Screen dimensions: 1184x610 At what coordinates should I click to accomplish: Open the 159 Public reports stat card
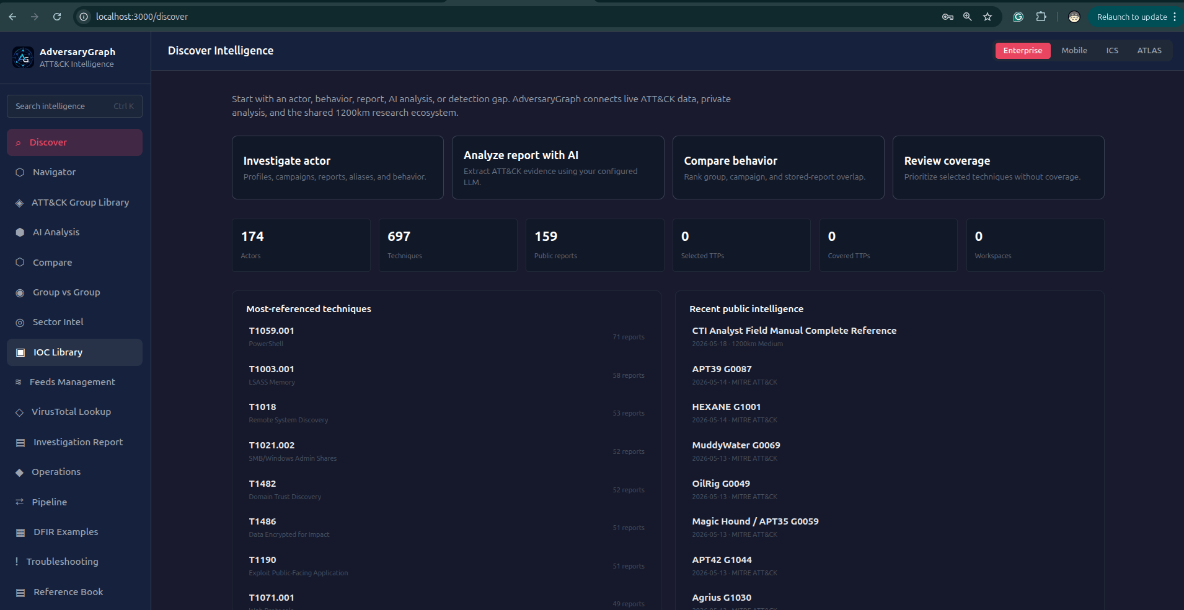point(594,245)
